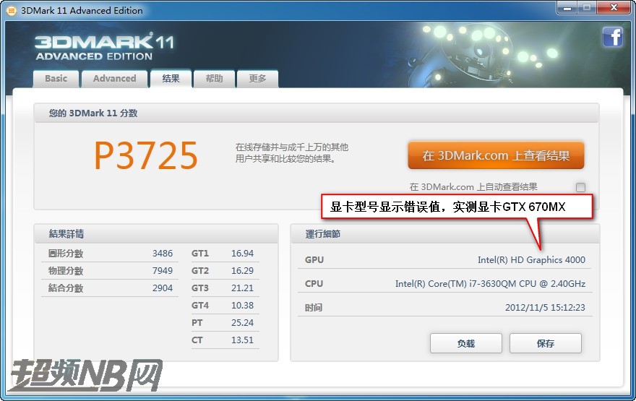Close the 3DMark 11 window

[x=614, y=8]
